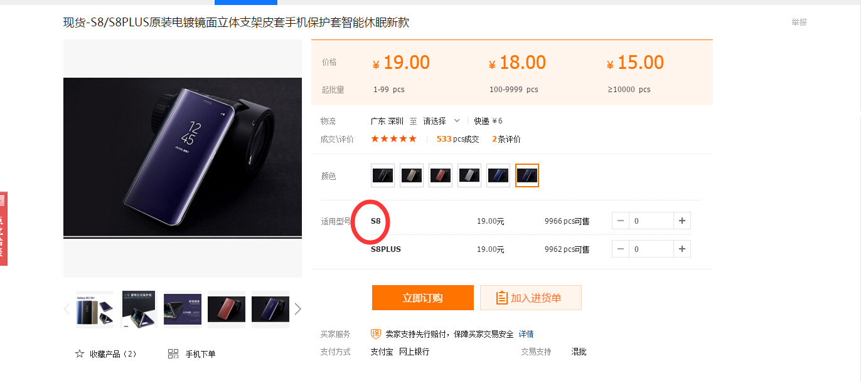Select the red phone case thumbnail

[x=227, y=309]
